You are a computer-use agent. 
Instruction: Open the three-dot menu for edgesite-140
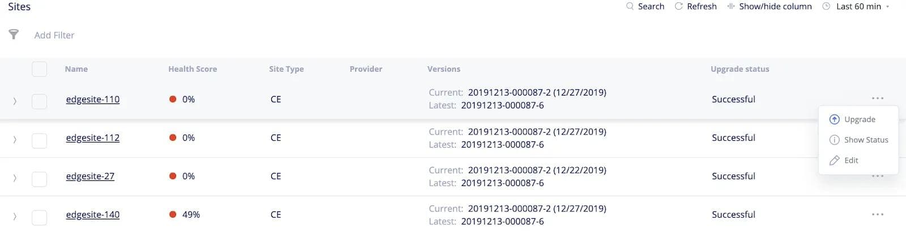(x=878, y=214)
